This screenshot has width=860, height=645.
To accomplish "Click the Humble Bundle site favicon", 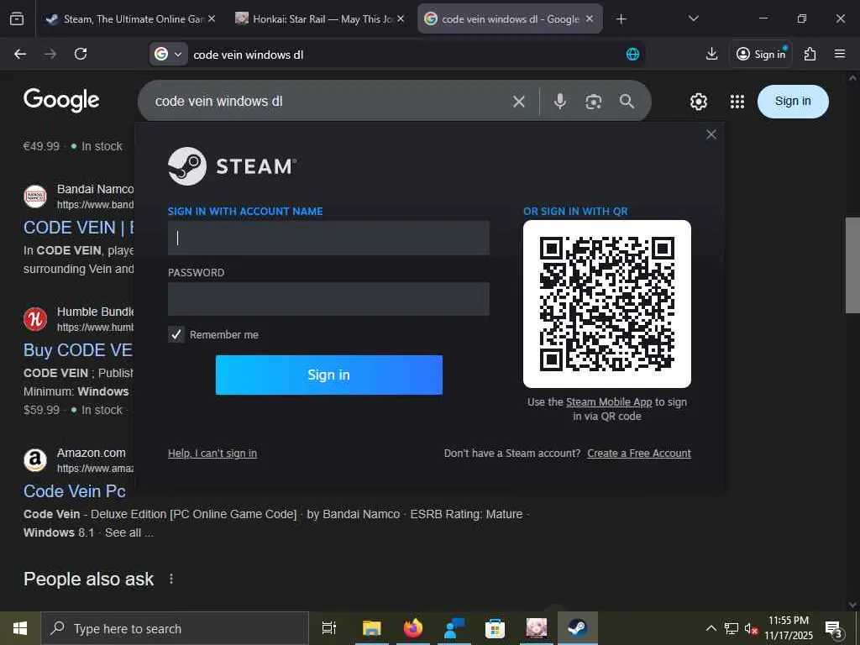I will pyautogui.click(x=35, y=318).
